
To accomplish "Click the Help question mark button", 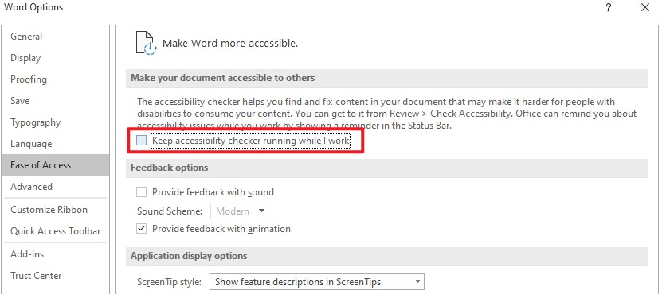I will point(609,8).
